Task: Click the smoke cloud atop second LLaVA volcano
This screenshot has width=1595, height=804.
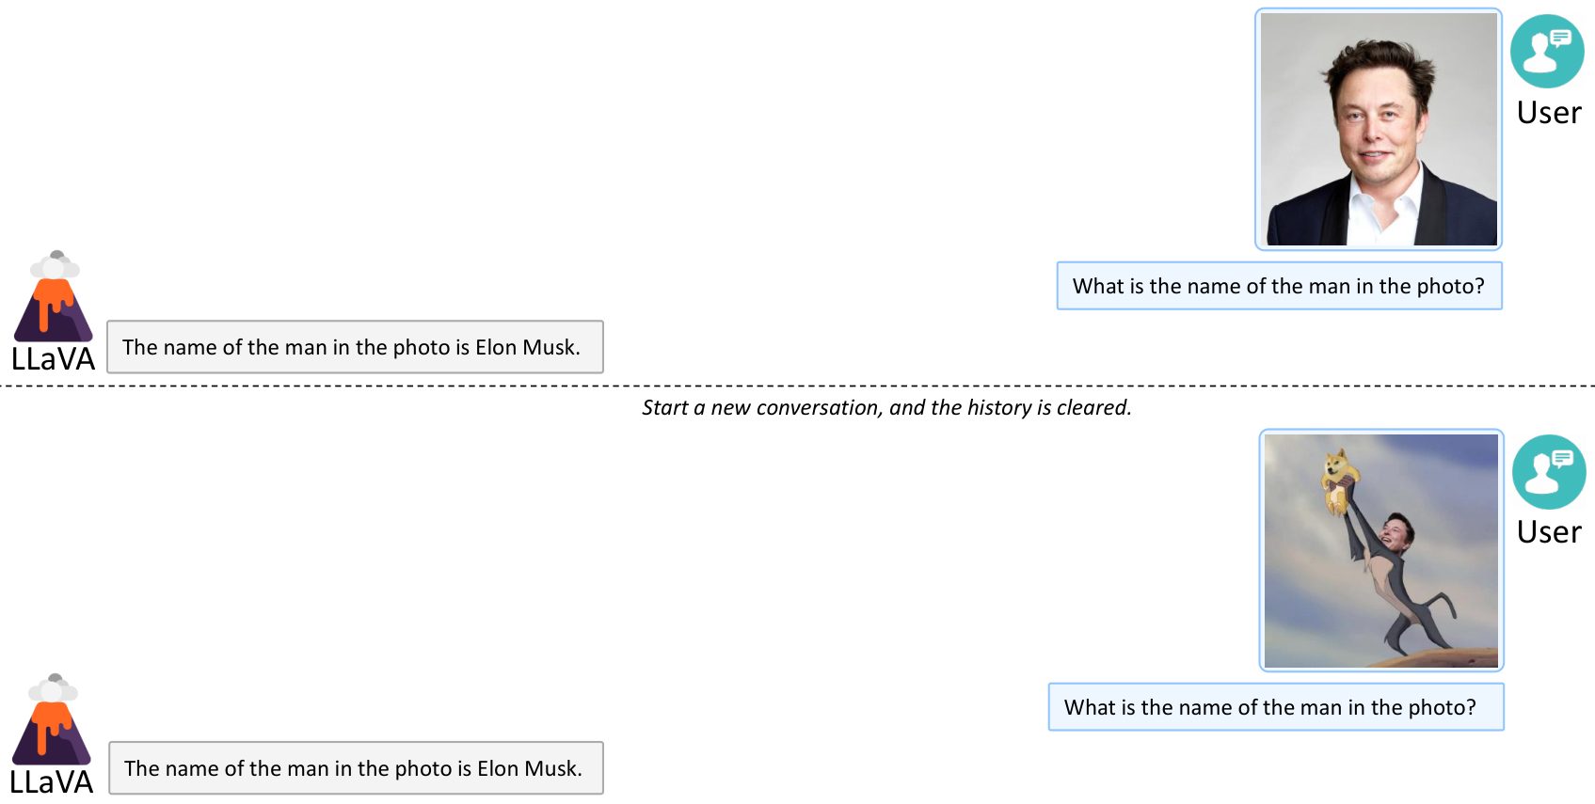Action: click(53, 688)
